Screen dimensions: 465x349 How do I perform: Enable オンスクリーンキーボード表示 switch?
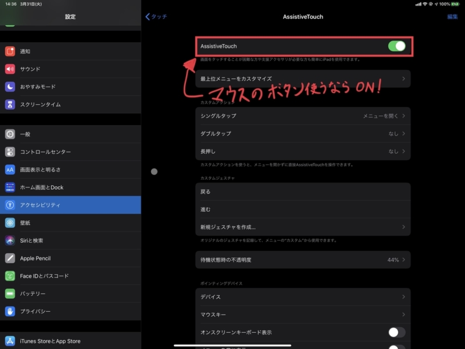coord(397,332)
